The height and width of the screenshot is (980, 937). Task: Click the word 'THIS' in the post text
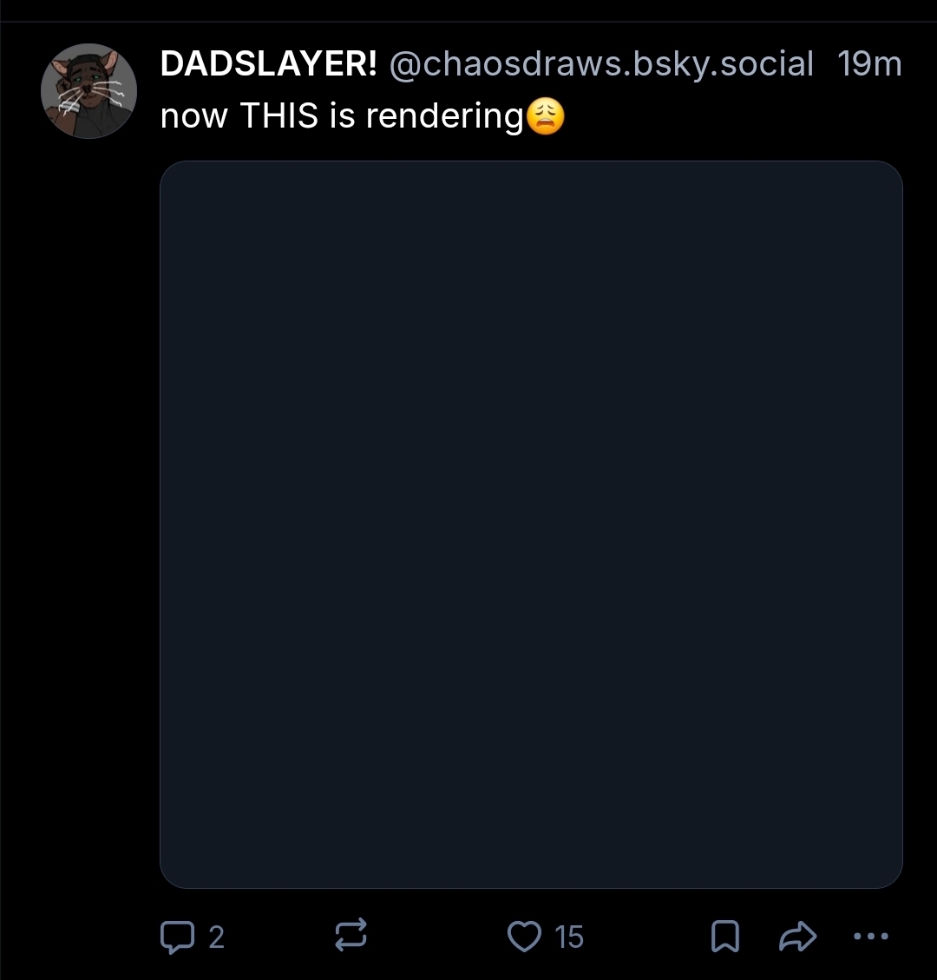278,116
